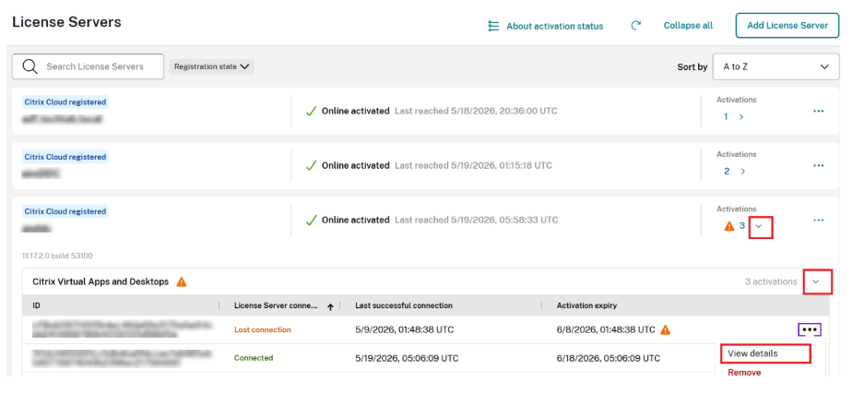Screen dimensions: 852x394
Task: Click the ID column header
Action: coord(36,306)
